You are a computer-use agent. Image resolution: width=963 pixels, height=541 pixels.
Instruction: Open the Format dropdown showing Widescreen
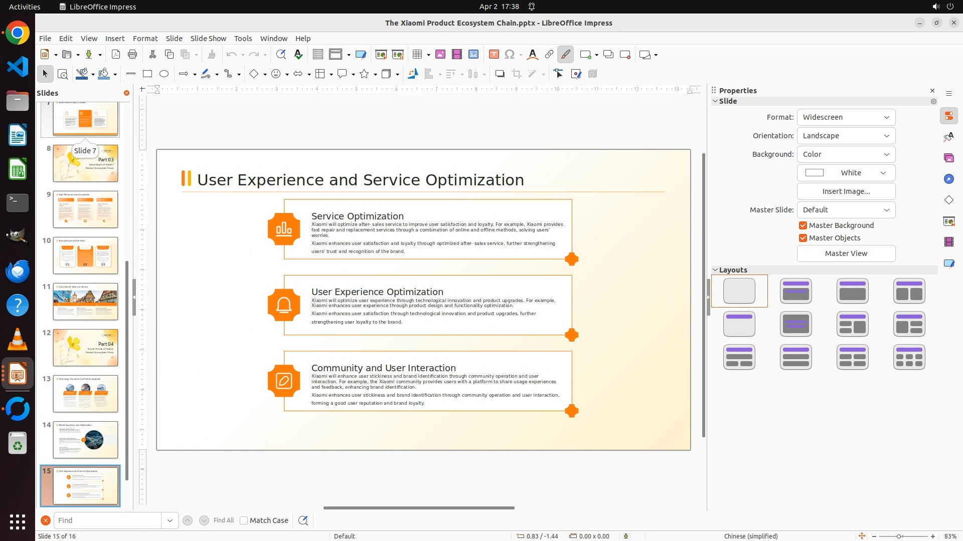point(846,117)
